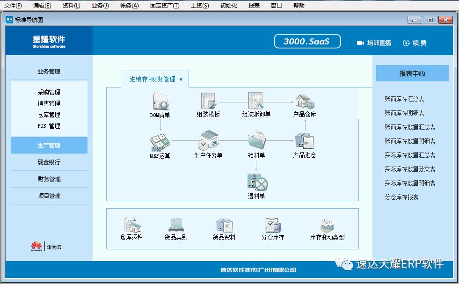Click the 组装模板 icon

coord(208,101)
